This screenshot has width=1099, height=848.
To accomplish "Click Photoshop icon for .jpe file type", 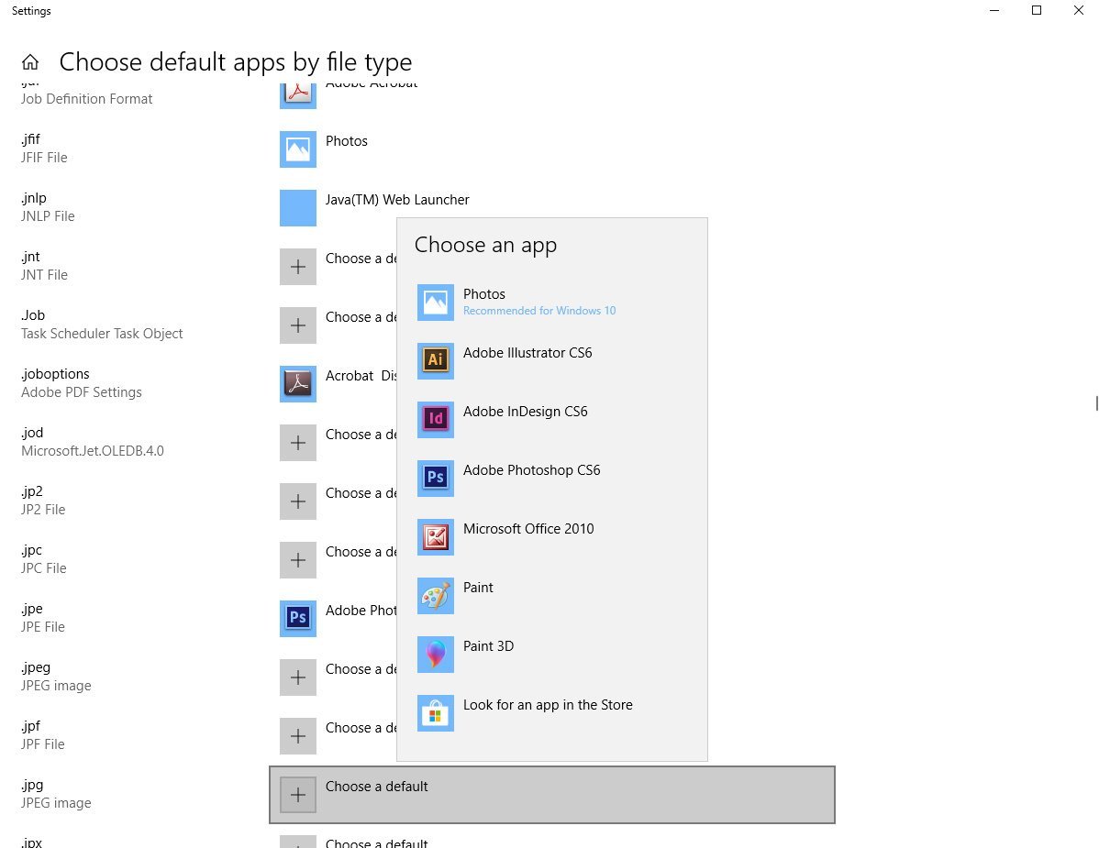I will [x=298, y=619].
